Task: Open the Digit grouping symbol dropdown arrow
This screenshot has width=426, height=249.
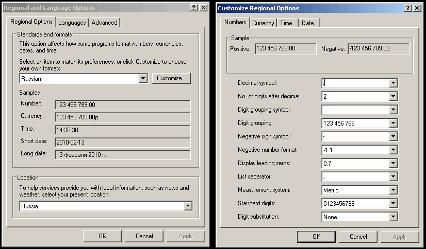Action: click(393, 110)
